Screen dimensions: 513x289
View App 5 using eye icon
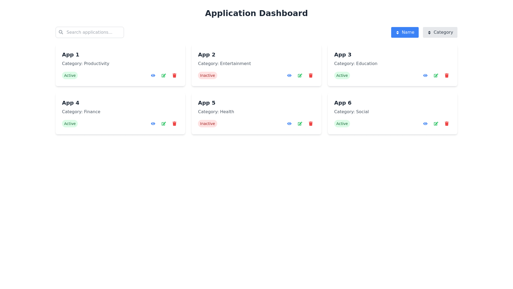(x=289, y=124)
